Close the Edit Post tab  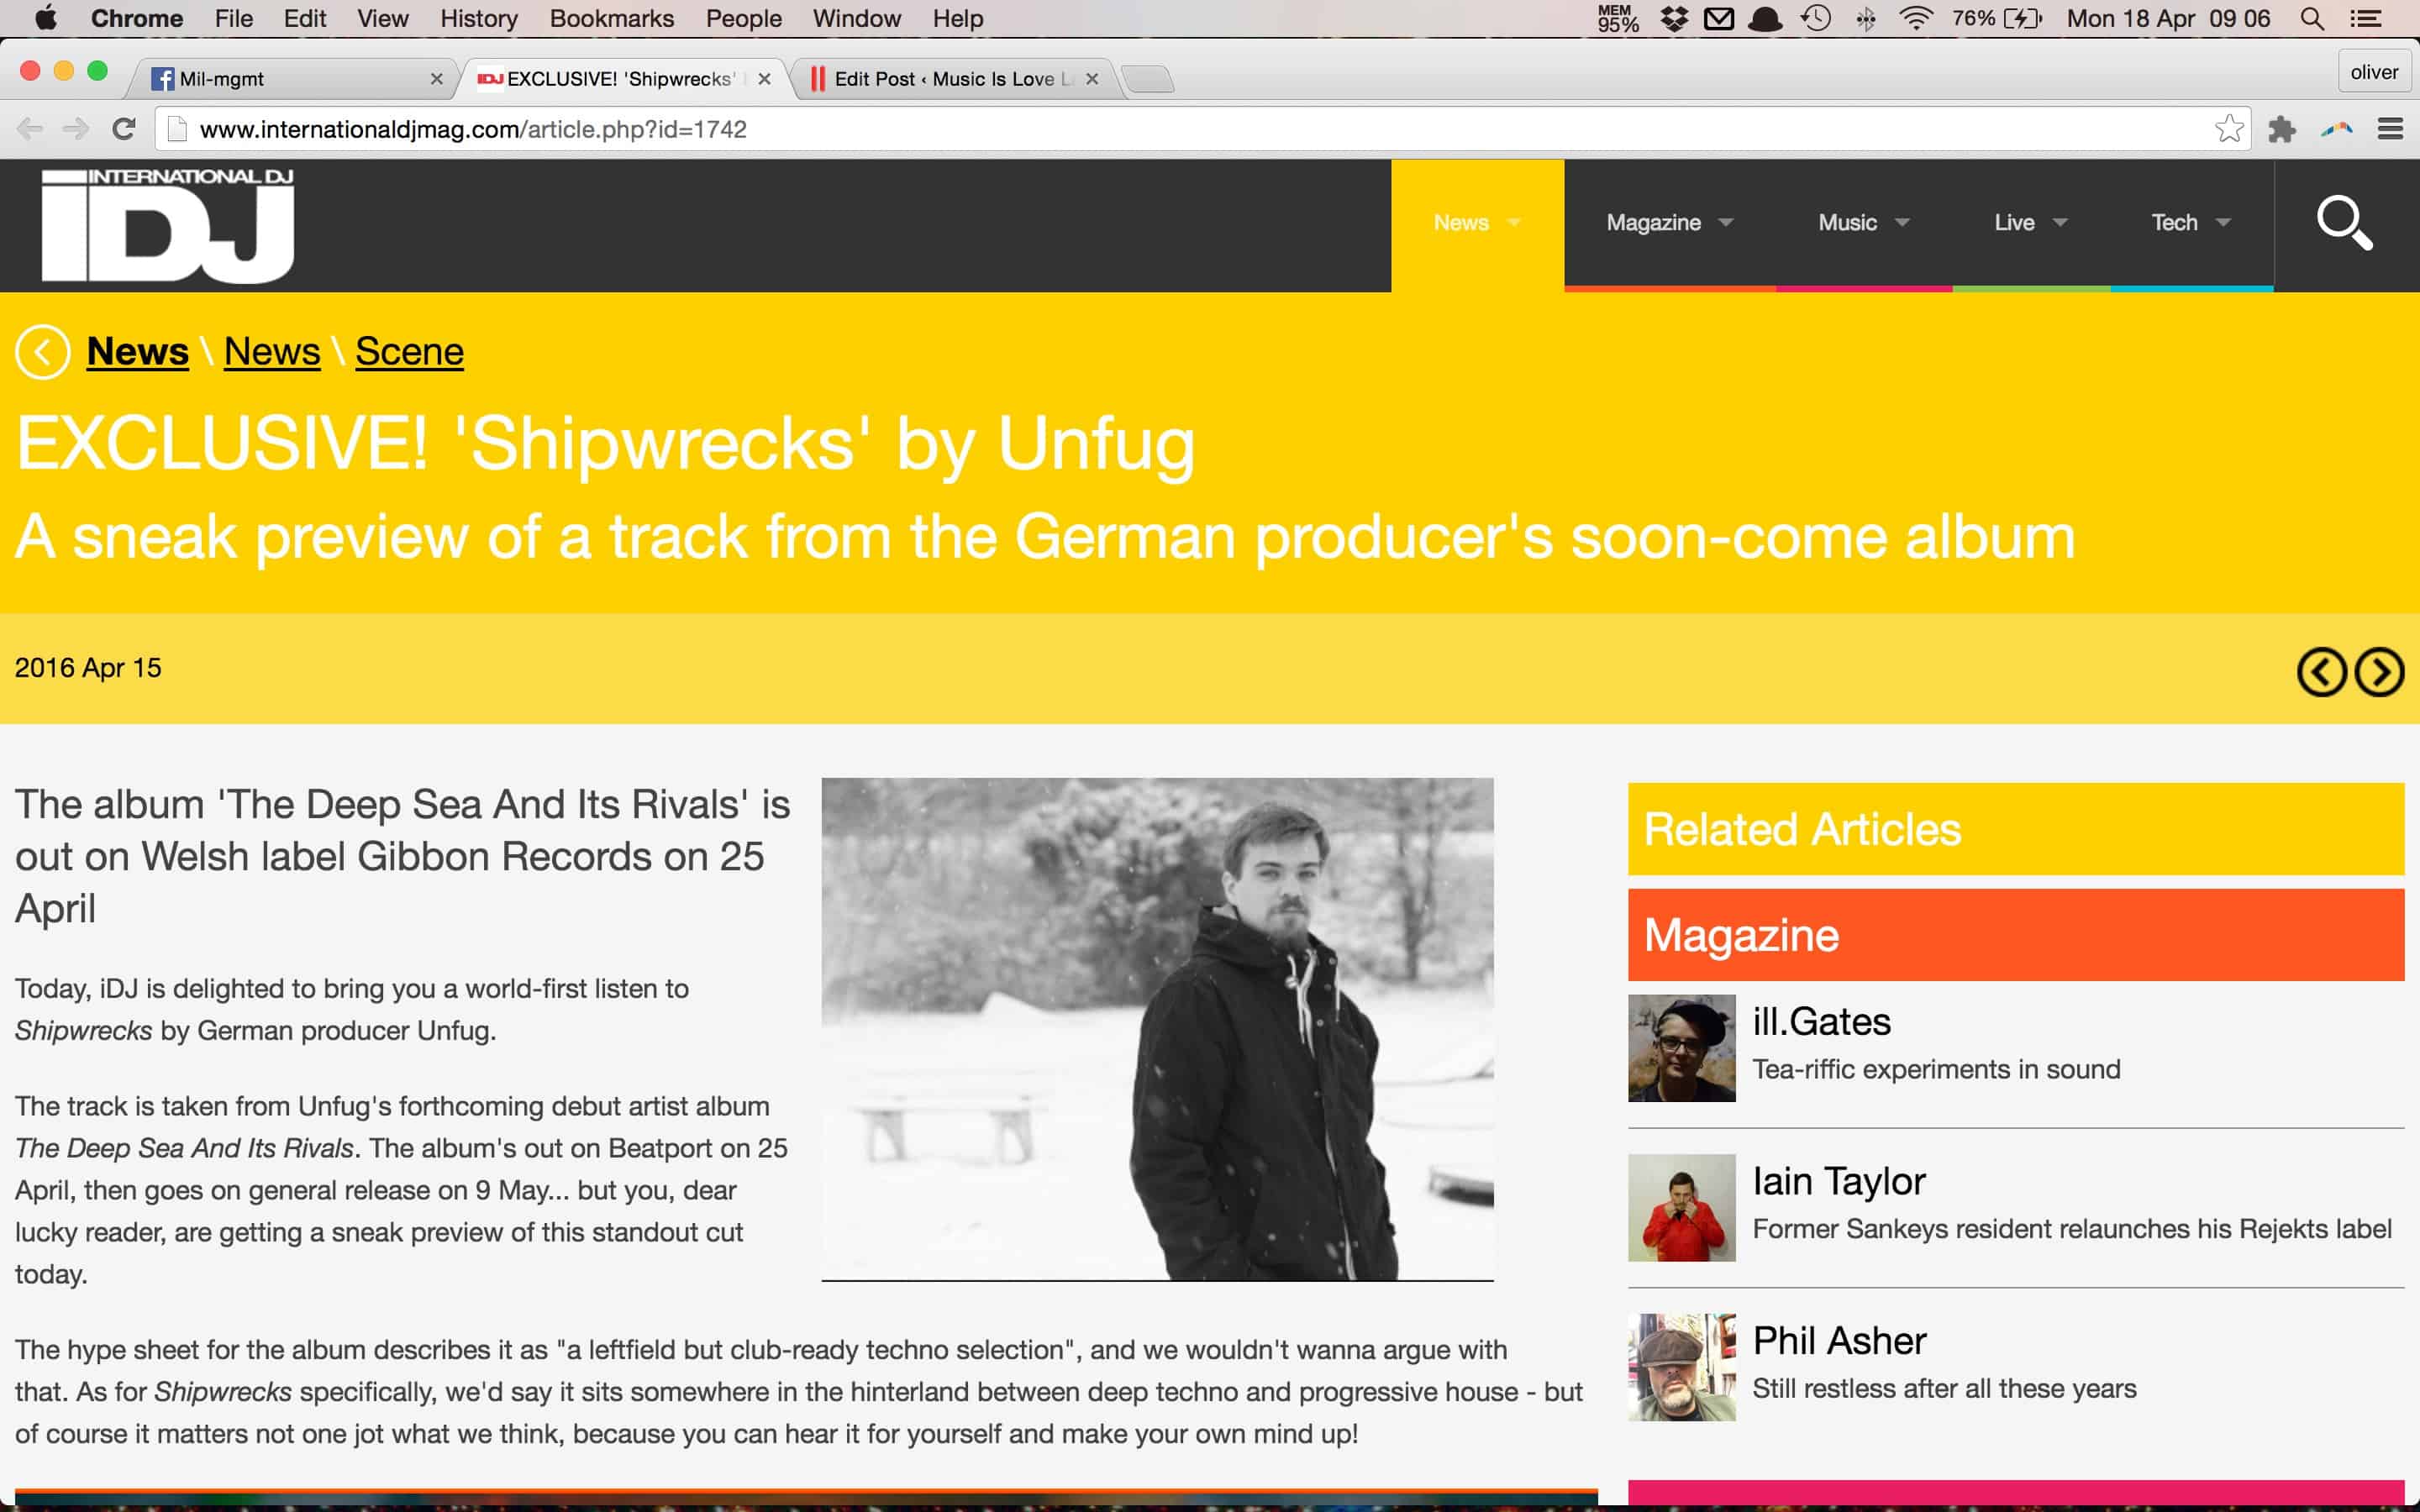pyautogui.click(x=1092, y=79)
